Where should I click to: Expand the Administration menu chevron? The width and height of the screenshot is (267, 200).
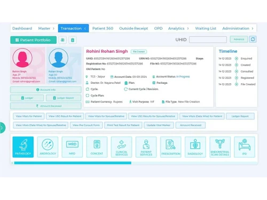click(x=253, y=28)
